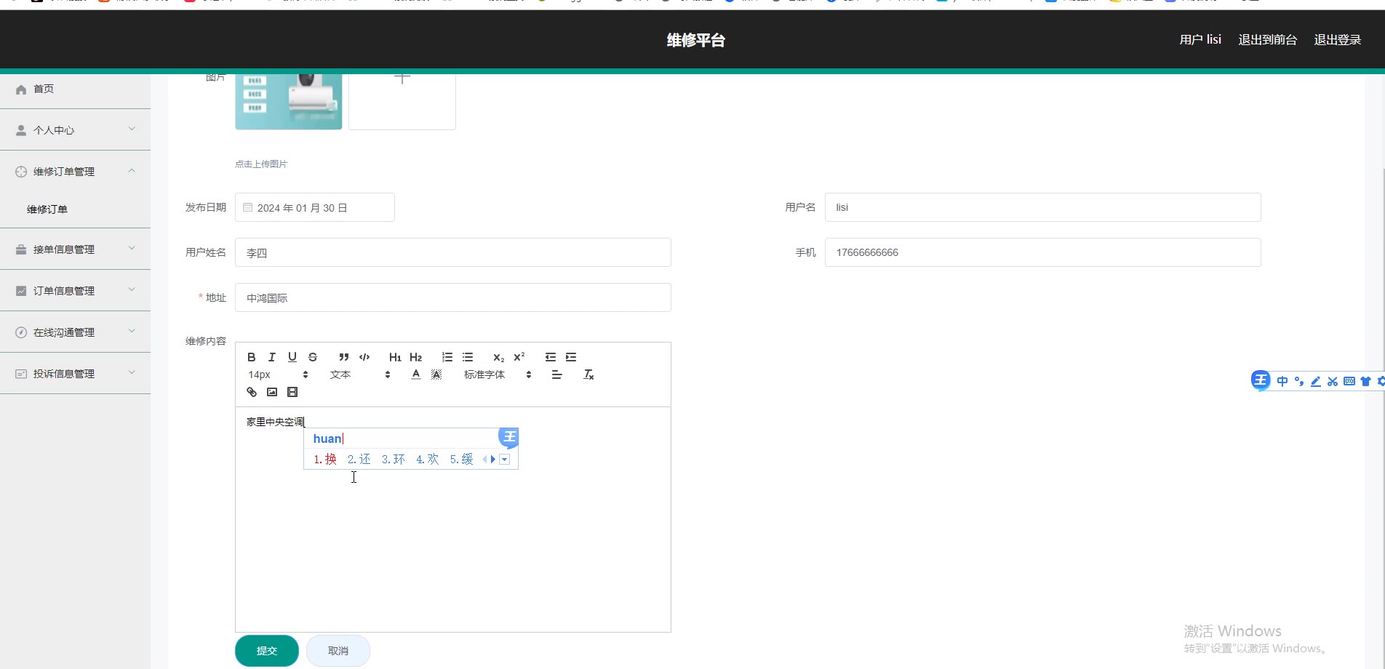Expand the 个人中心 sidebar menu

coord(75,130)
